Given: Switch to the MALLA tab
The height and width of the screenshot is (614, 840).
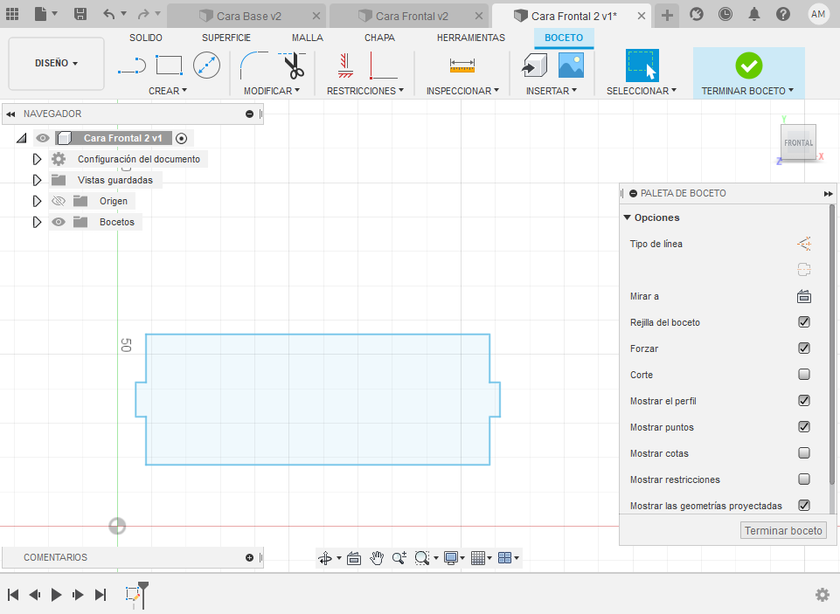Looking at the screenshot, I should click(x=308, y=38).
